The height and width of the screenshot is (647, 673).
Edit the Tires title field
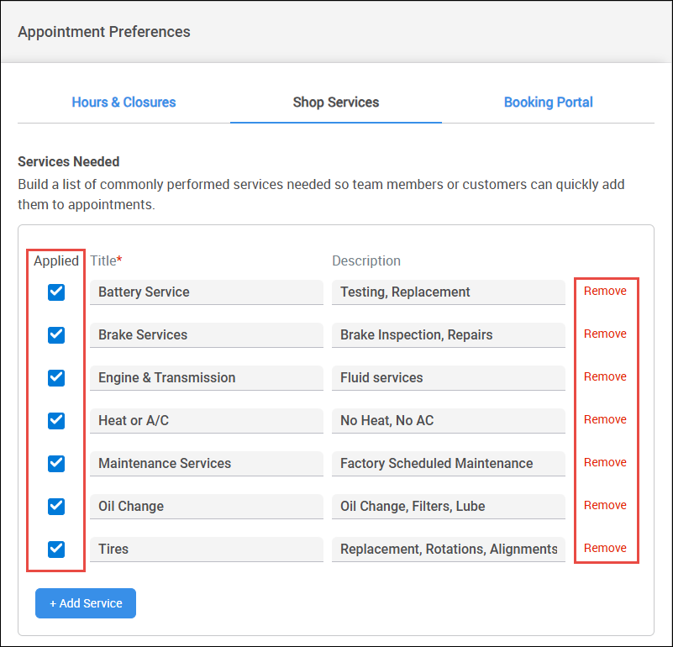[x=207, y=550]
